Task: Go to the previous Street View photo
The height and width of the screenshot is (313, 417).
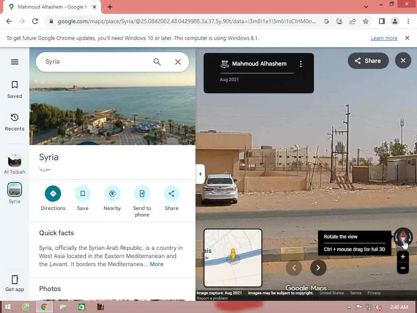Action: click(x=294, y=268)
